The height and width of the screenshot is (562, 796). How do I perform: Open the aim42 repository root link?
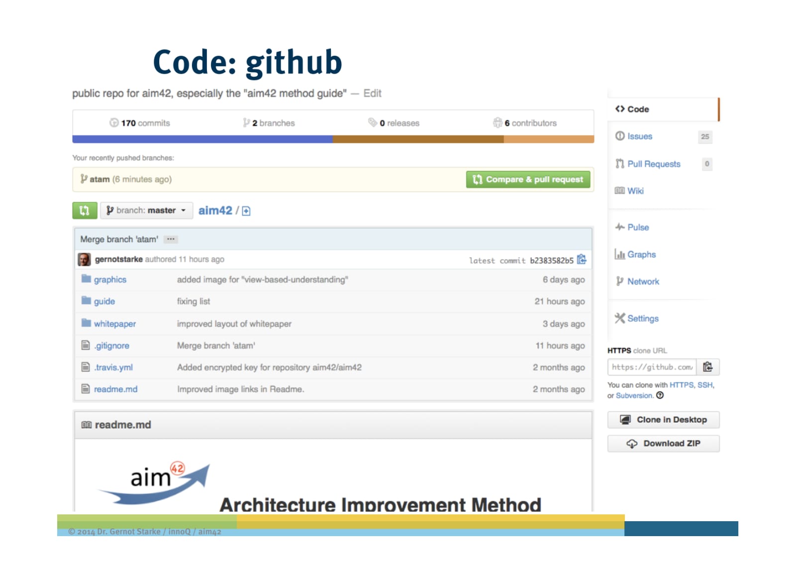click(215, 210)
